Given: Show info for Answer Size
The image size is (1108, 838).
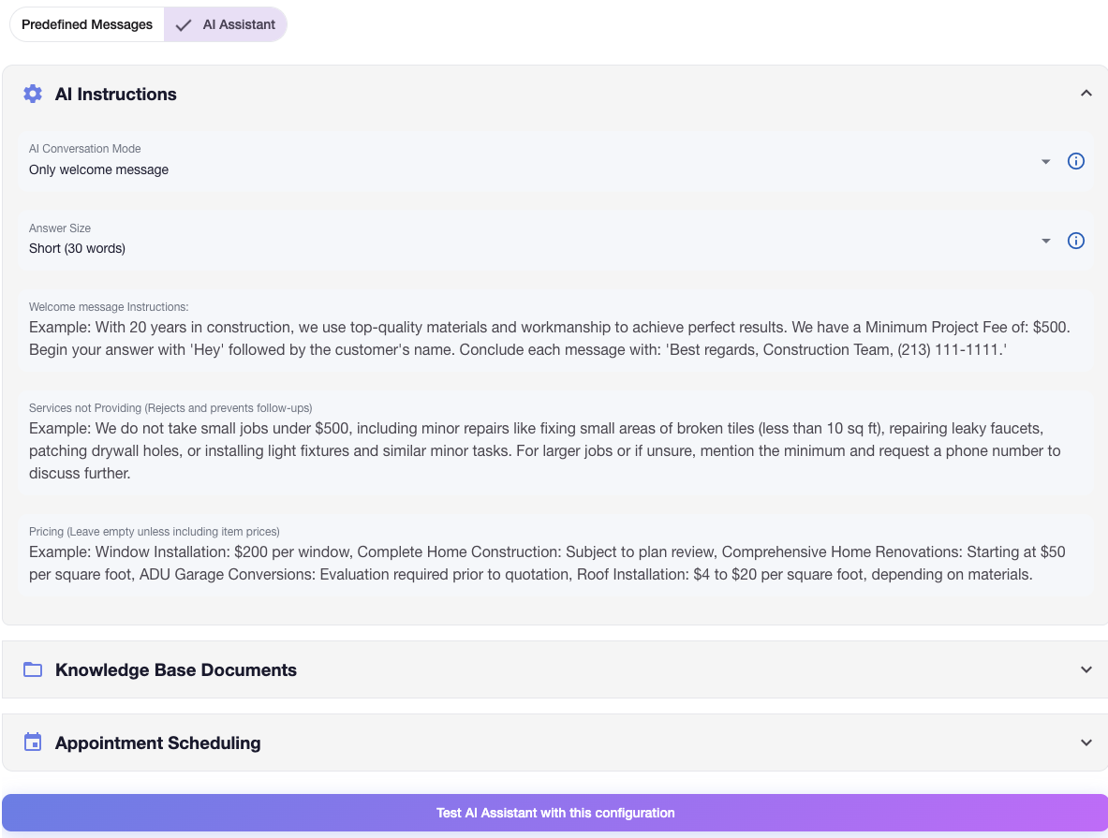Looking at the screenshot, I should (x=1076, y=241).
